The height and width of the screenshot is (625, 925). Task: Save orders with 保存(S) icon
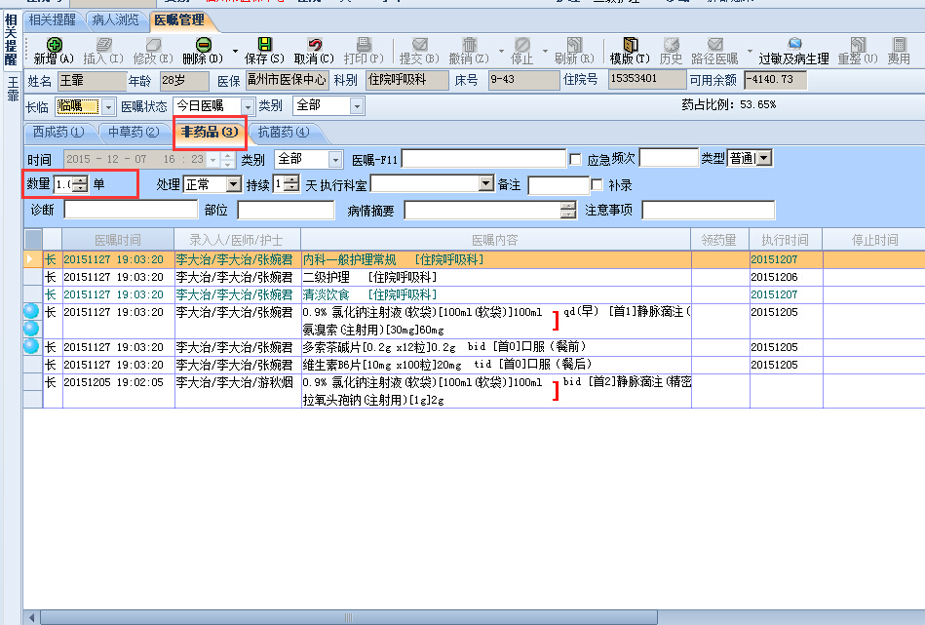pos(265,45)
